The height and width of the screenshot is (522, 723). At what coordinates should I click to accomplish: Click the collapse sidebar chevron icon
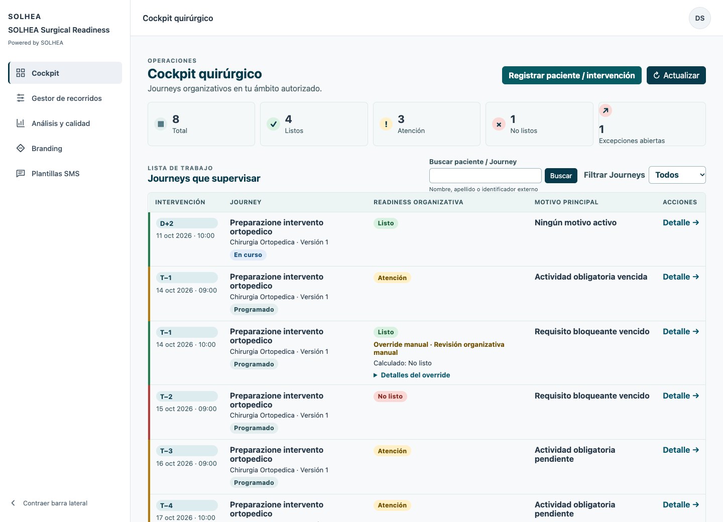[13, 503]
